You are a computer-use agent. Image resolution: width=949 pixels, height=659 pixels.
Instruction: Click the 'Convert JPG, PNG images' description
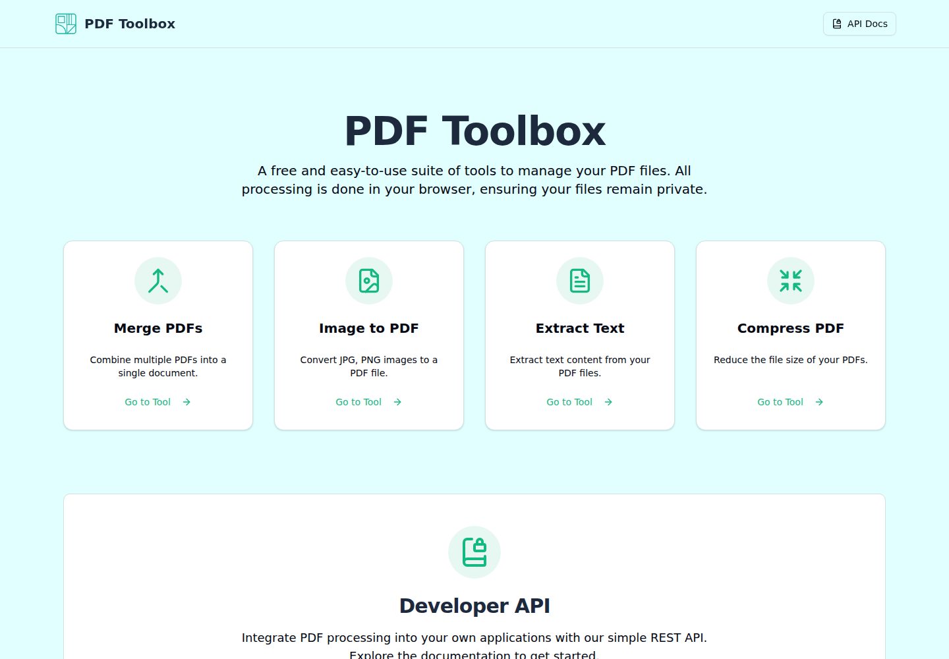pyautogui.click(x=369, y=366)
